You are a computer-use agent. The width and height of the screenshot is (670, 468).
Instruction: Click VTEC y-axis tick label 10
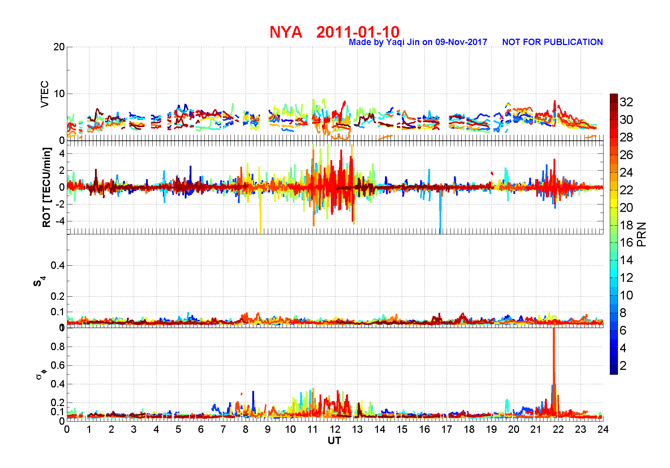(59, 94)
